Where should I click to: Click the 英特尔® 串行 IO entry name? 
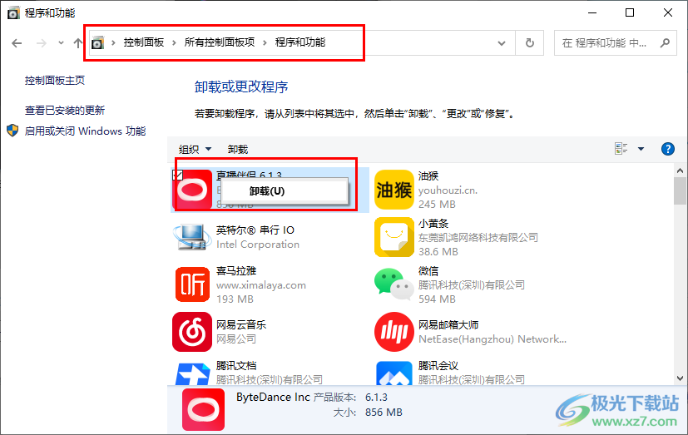pyautogui.click(x=255, y=230)
